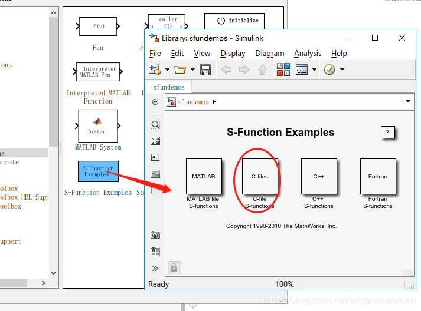
Task: Select the S-Function Examples block
Action: [98, 171]
